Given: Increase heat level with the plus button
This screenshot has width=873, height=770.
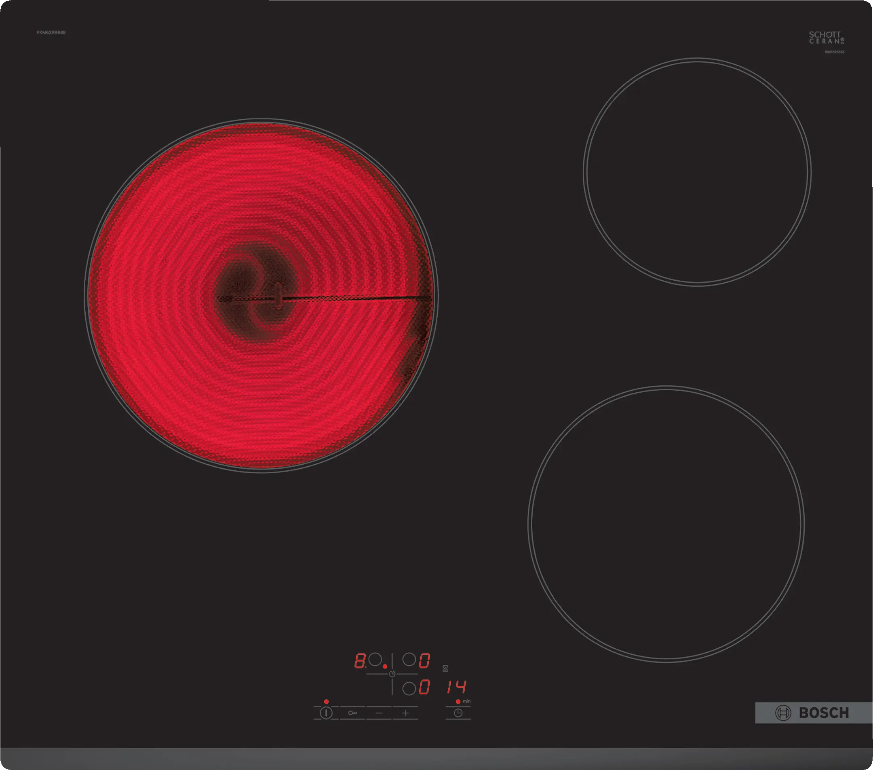Looking at the screenshot, I should pos(405,713).
